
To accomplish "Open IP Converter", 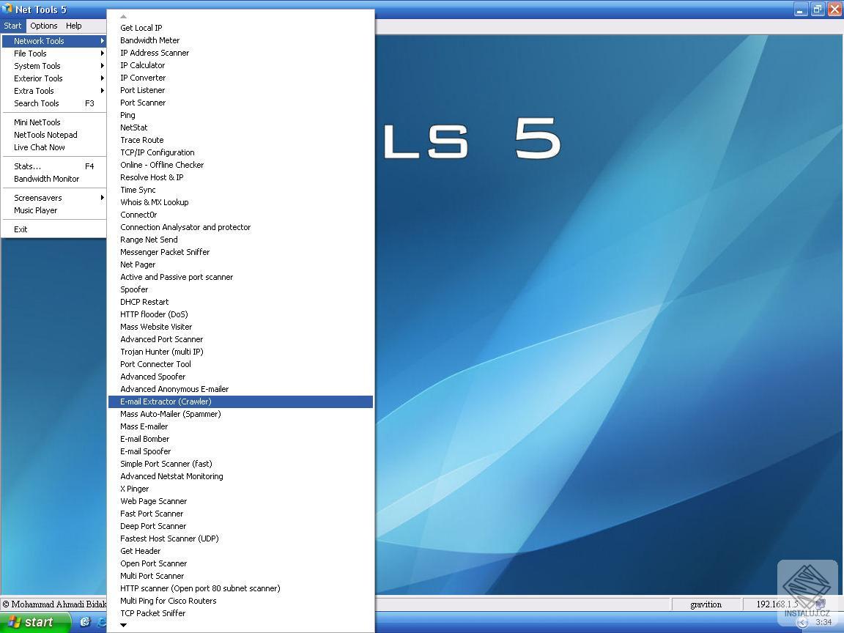I will [240, 78].
